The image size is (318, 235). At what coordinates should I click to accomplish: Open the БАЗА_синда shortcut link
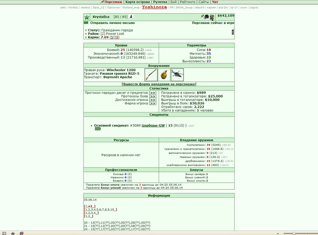(184, 8)
